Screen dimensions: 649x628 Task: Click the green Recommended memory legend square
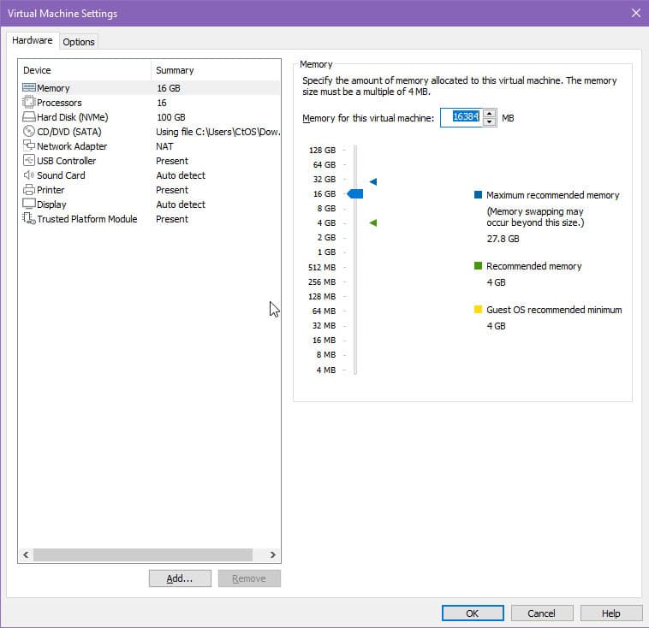(478, 265)
